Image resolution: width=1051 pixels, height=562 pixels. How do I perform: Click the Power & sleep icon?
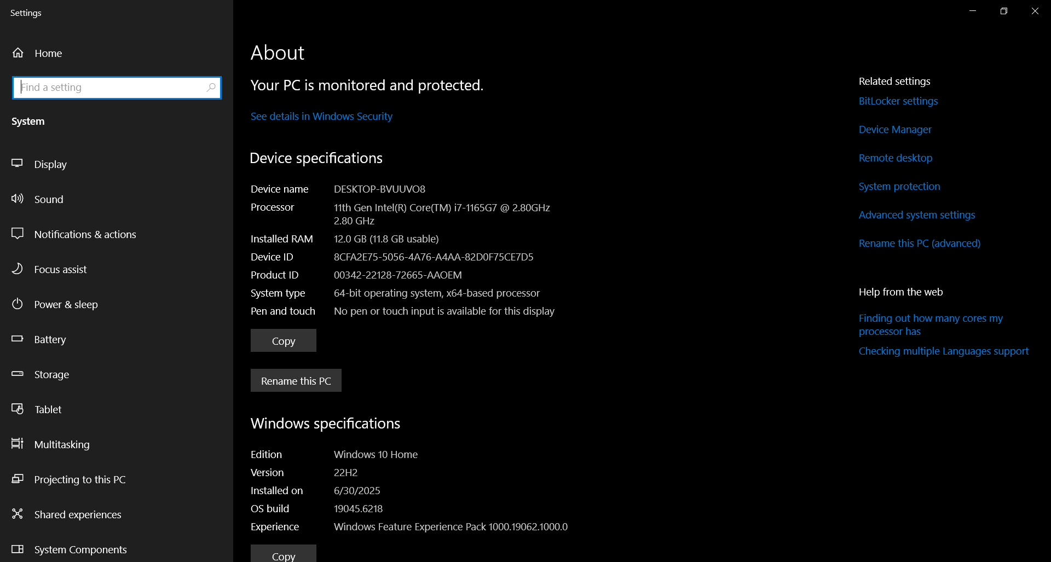click(x=18, y=304)
